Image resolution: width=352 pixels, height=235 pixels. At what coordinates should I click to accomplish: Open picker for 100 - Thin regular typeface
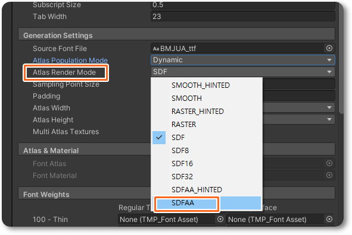[x=220, y=219]
